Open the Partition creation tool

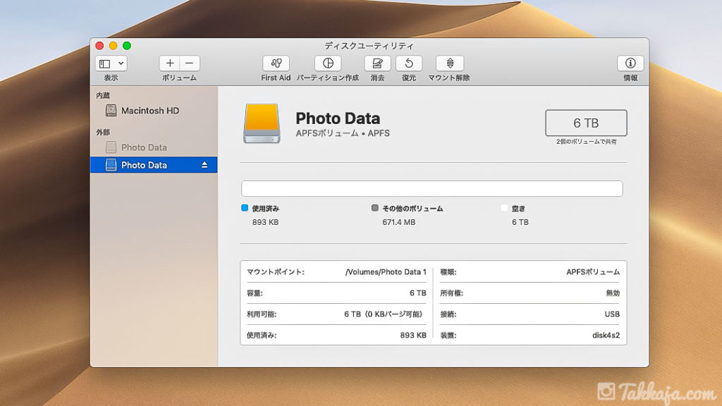click(327, 63)
